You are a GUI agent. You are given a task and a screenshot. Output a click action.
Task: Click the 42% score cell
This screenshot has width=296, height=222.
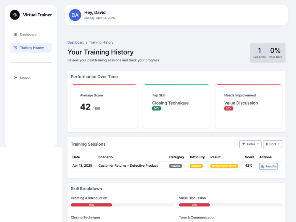(x=248, y=165)
